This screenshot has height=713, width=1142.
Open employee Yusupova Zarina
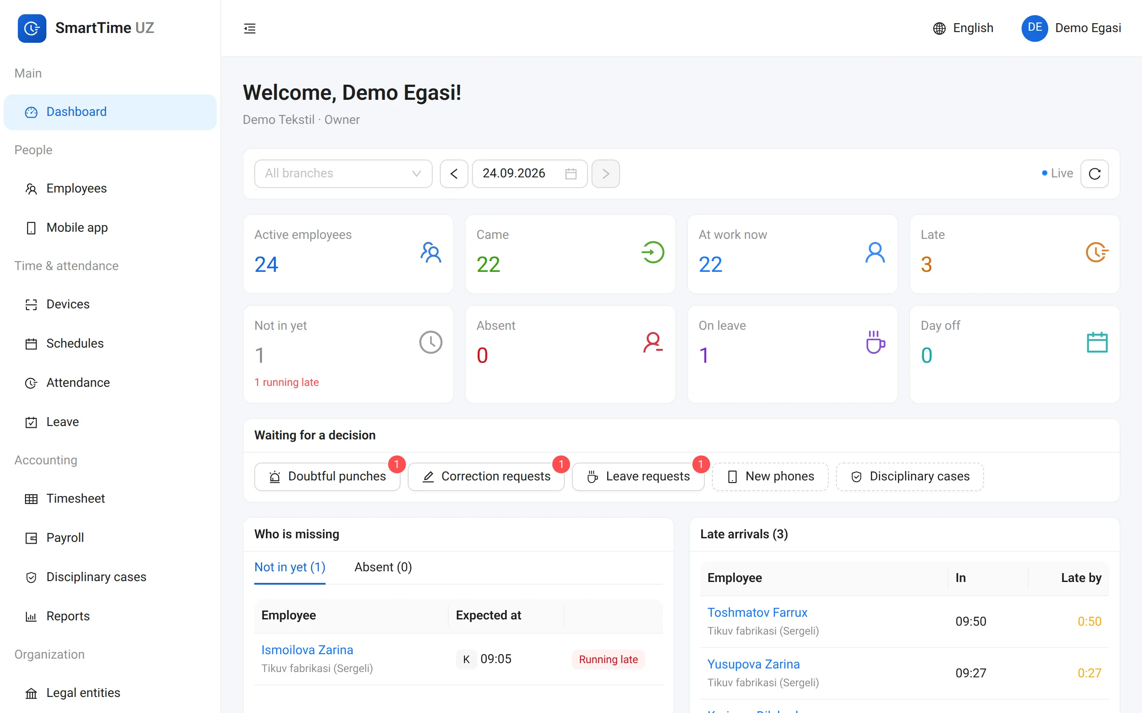pos(753,664)
